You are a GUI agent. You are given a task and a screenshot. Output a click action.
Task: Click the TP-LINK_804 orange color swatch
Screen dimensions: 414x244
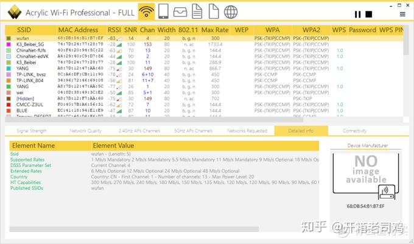click(9, 81)
